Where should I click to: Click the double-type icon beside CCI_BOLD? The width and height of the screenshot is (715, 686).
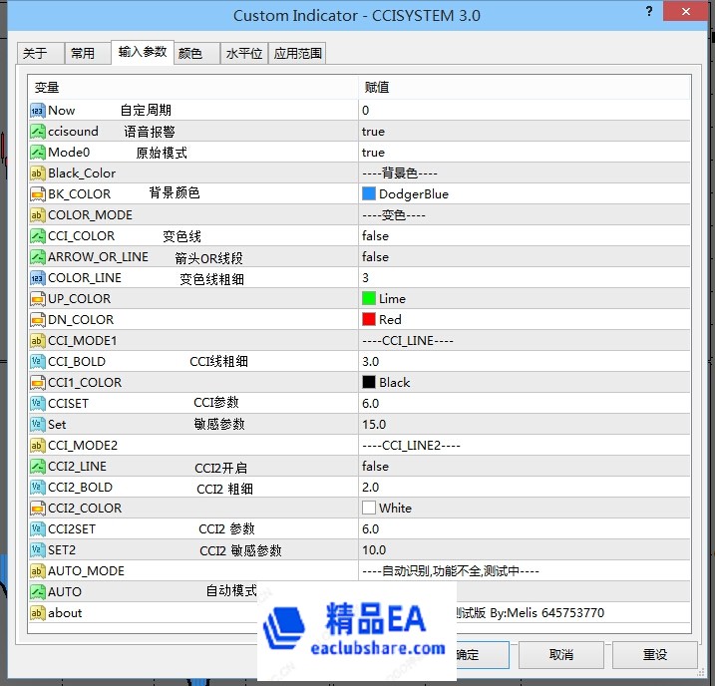(x=38, y=362)
